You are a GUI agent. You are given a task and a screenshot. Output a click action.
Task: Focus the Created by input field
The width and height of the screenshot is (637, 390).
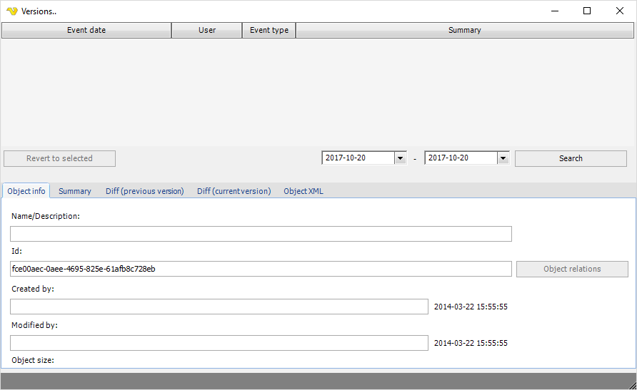(219, 307)
